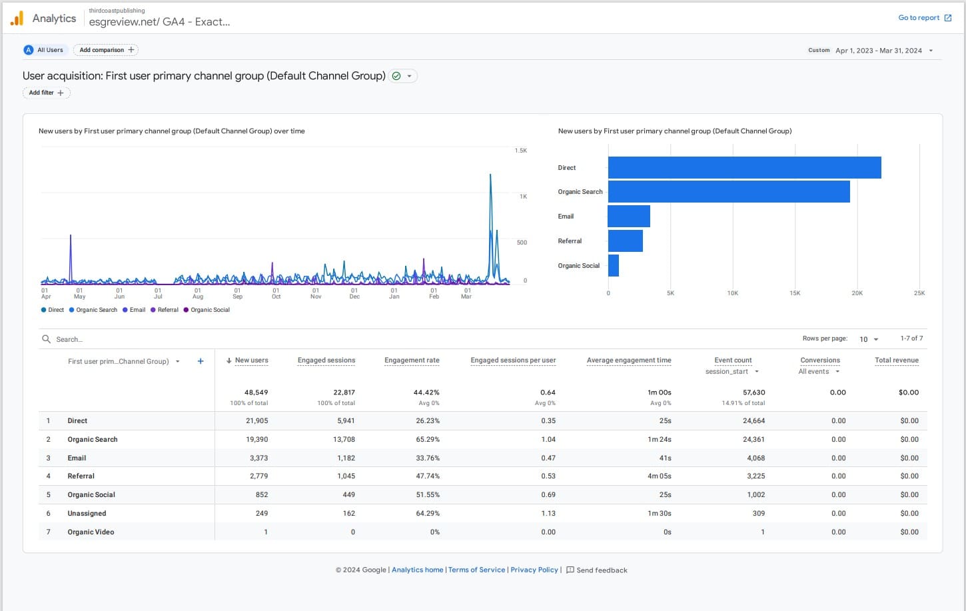Click the 21,905 new users cell
Viewport: 966px width, 611px height.
(x=257, y=421)
